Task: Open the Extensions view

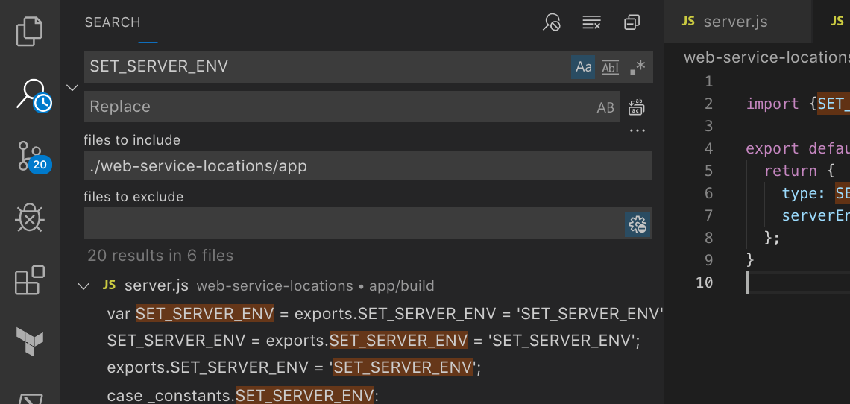Action: click(29, 280)
